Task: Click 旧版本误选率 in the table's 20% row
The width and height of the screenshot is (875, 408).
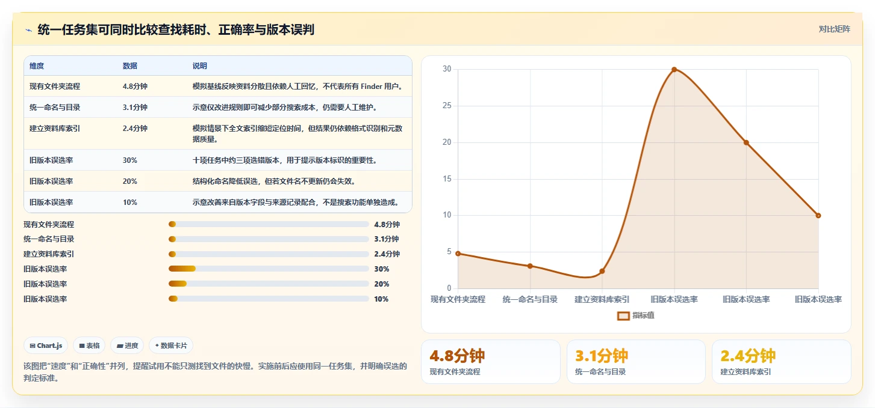Action: tap(51, 181)
